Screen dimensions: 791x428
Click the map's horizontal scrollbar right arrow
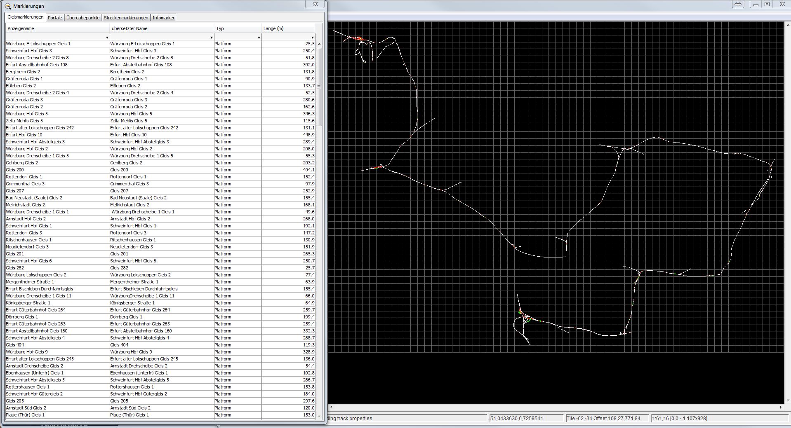pyautogui.click(x=781, y=407)
